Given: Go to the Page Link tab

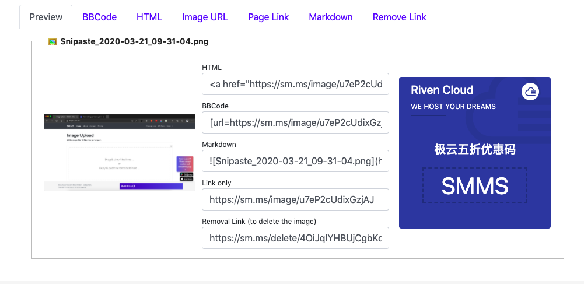Looking at the screenshot, I should pyautogui.click(x=268, y=17).
